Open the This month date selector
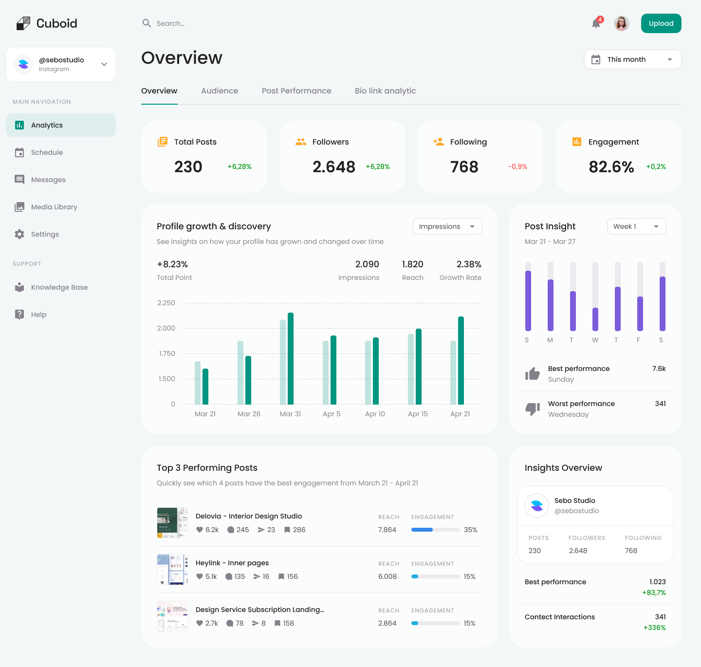Screen dimensions: 701x667 pyautogui.click(x=632, y=59)
